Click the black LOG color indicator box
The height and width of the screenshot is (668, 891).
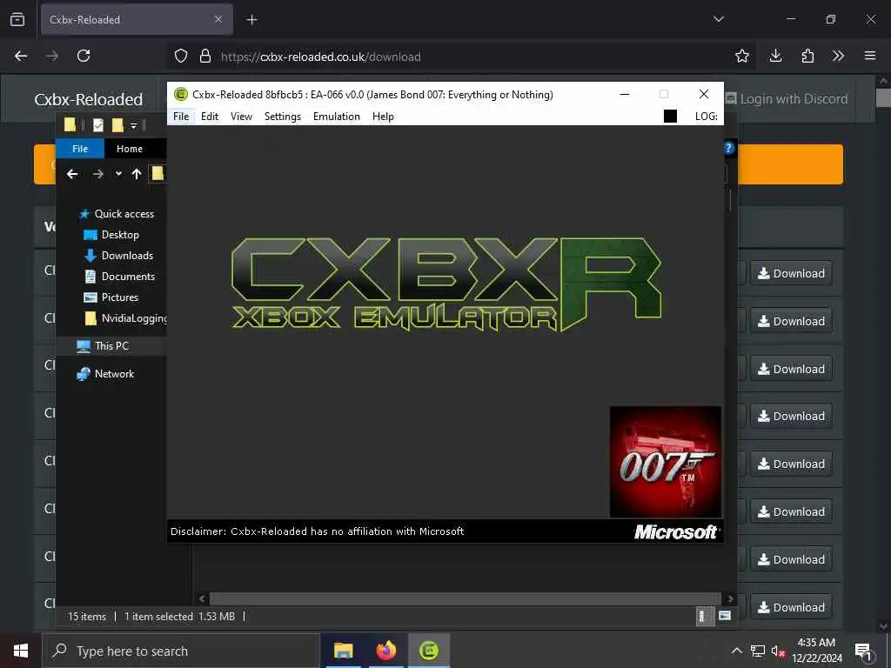pos(670,117)
